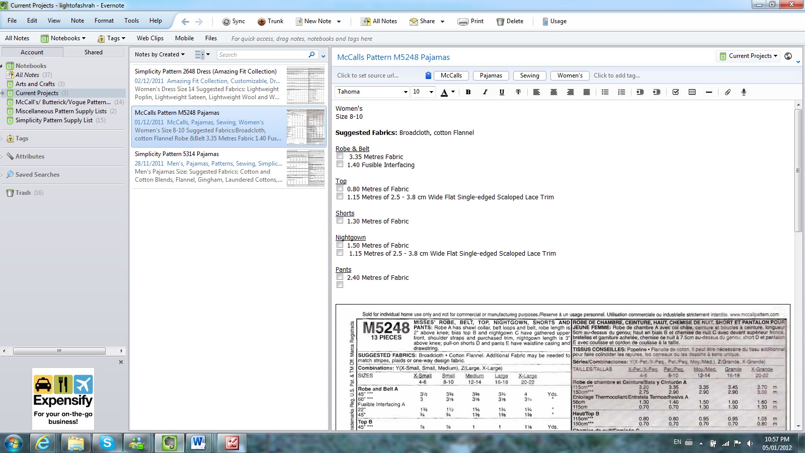
Task: Click the Sync toolbar button
Action: [x=234, y=21]
